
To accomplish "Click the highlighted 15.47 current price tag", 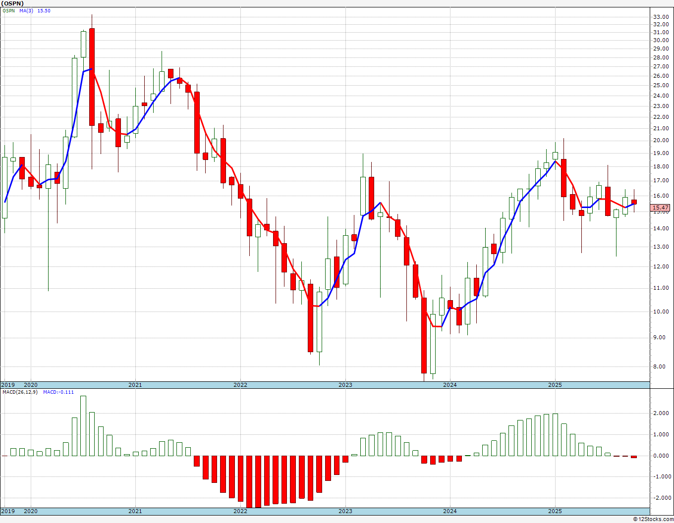I will 661,208.
